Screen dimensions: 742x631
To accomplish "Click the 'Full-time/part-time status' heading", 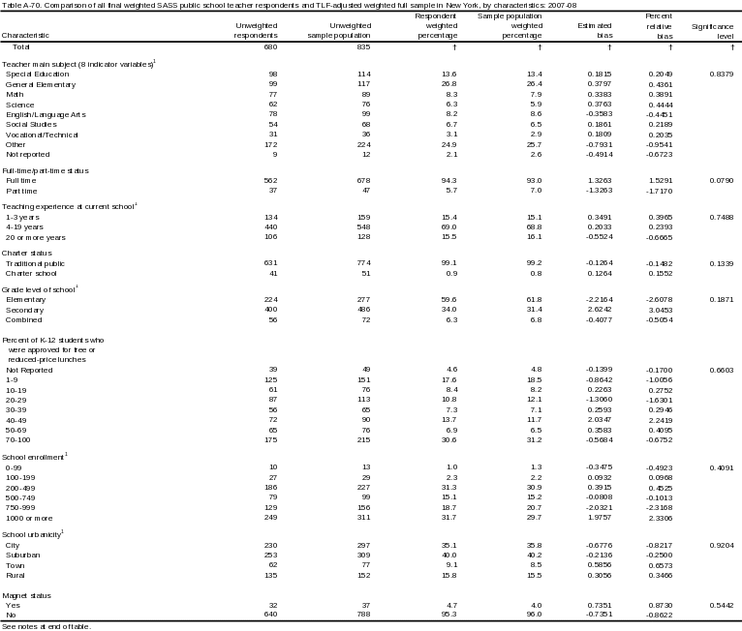I will (x=46, y=170).
